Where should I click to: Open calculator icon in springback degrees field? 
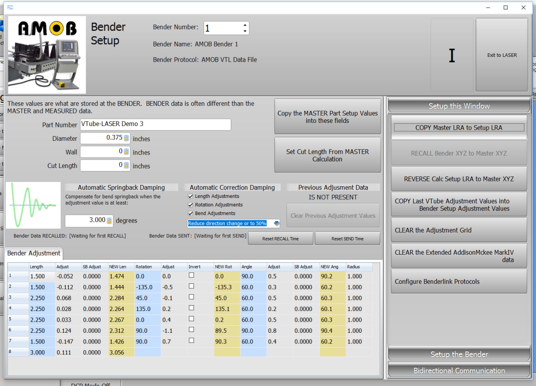click(x=109, y=220)
